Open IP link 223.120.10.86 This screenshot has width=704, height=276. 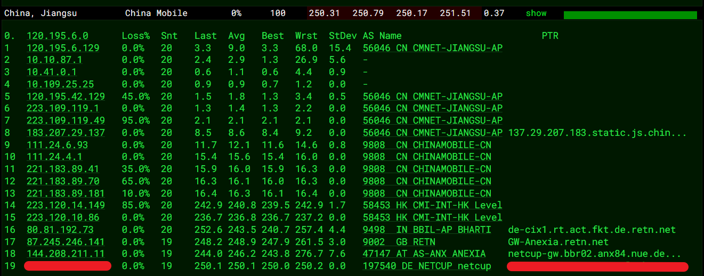pos(63,217)
